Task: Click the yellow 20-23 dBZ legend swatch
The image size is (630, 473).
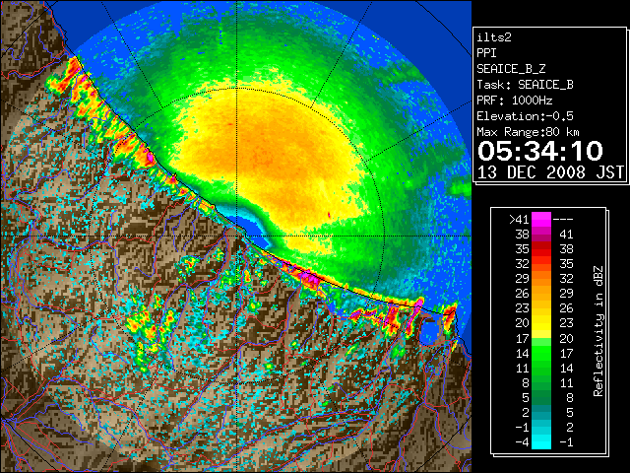Action: [x=541, y=323]
